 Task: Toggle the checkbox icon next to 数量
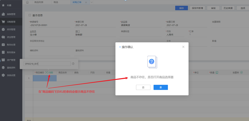pos(217,72)
